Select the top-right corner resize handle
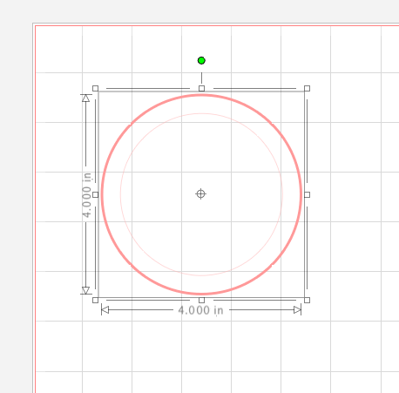 (307, 88)
